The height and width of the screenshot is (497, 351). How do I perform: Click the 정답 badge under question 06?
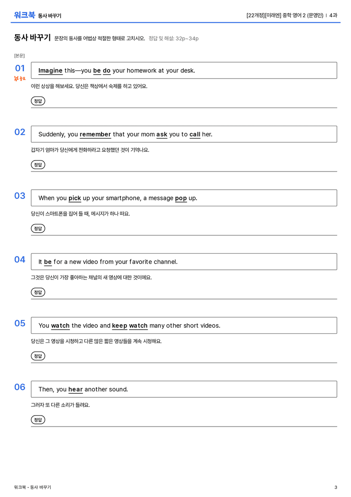pyautogui.click(x=38, y=420)
